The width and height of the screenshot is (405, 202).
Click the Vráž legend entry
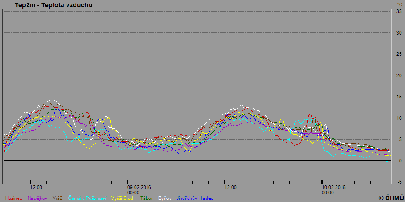pyautogui.click(x=58, y=198)
